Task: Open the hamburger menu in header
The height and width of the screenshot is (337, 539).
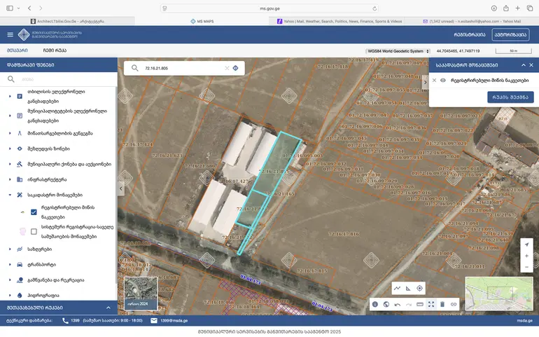Action: click(x=10, y=34)
